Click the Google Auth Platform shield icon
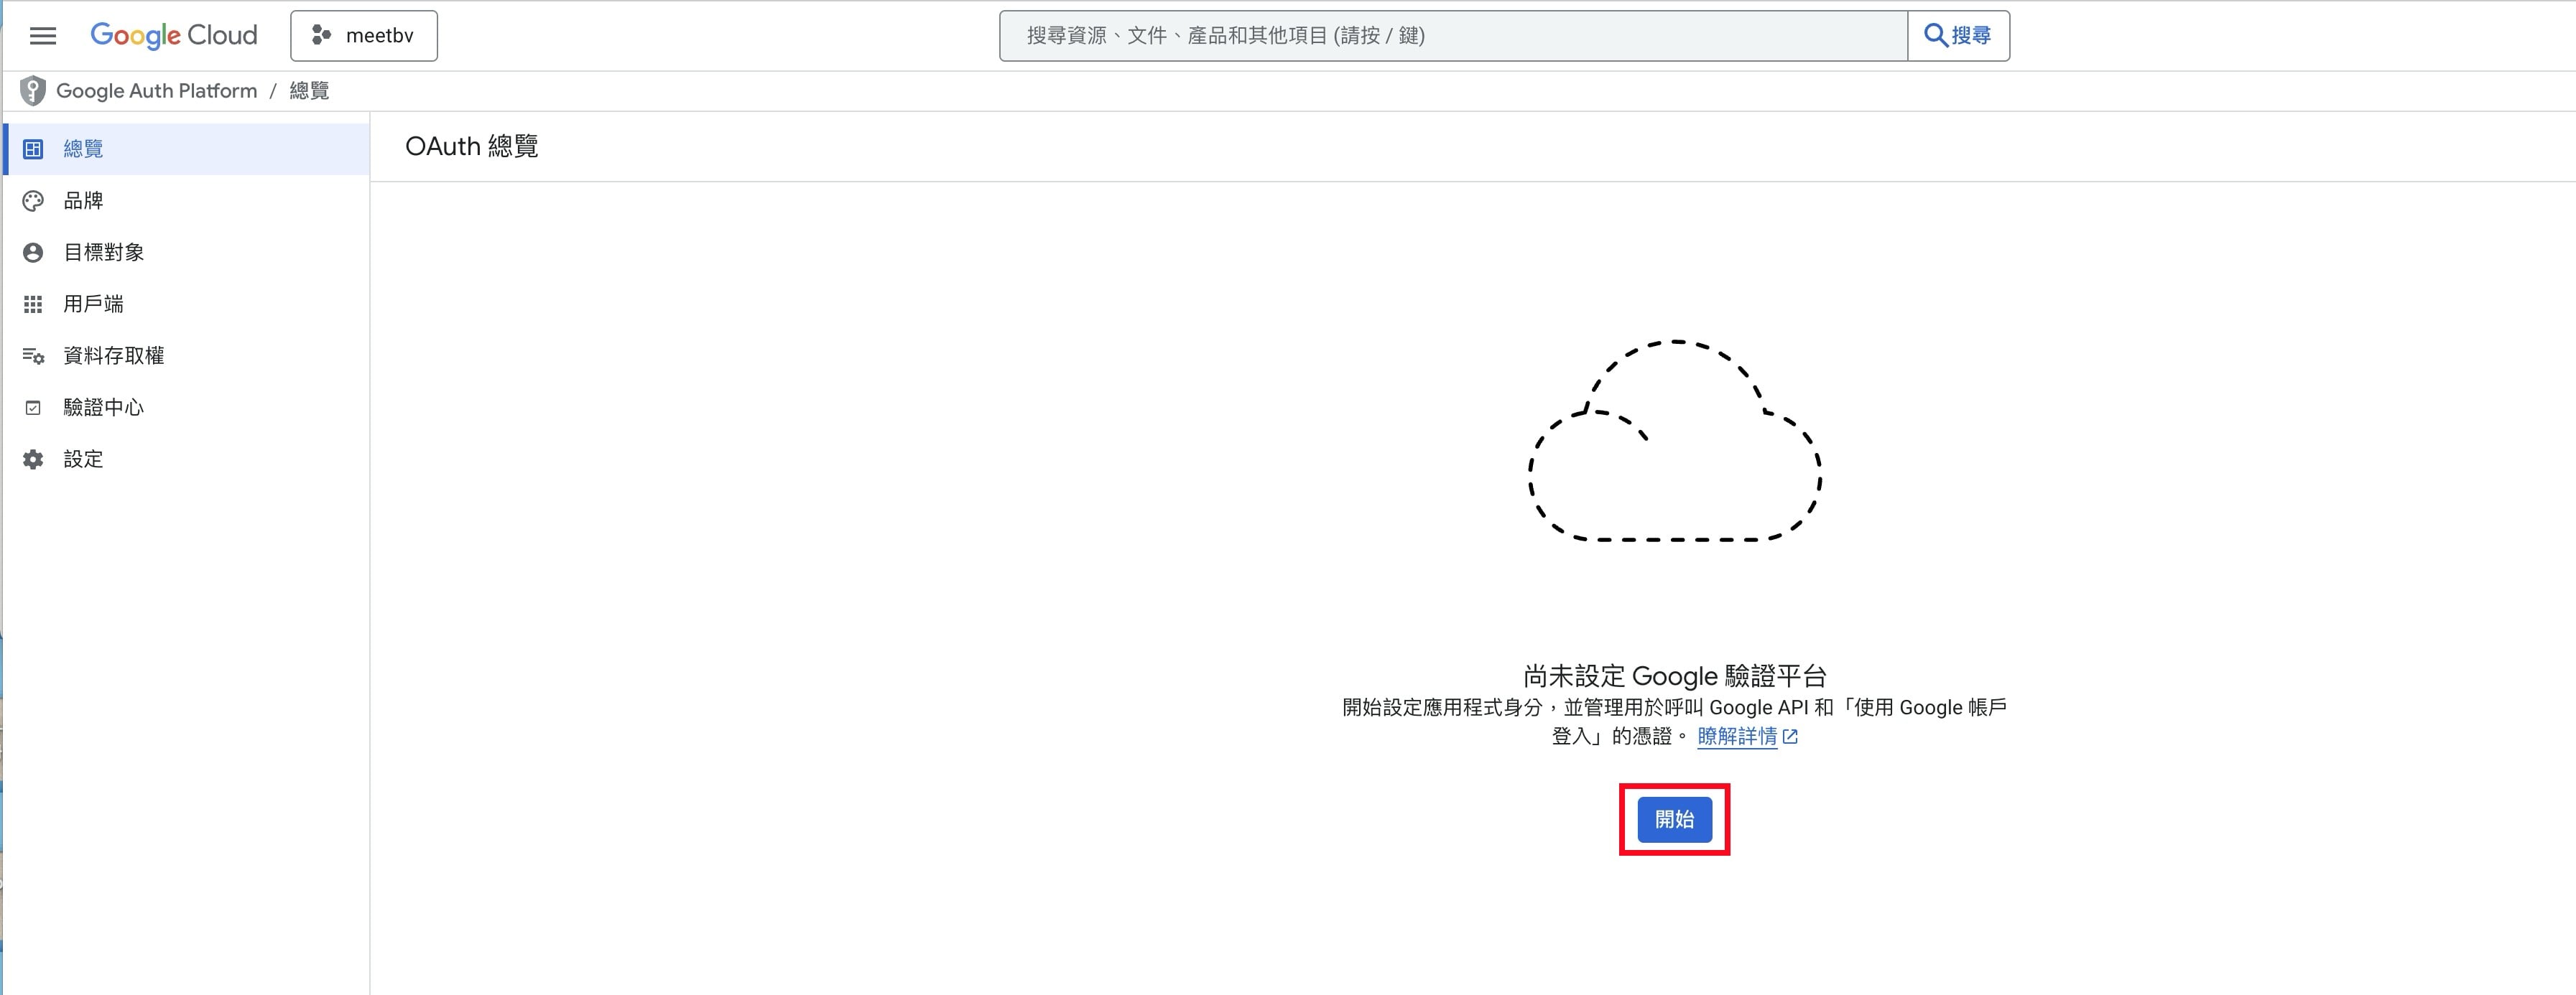 pos(33,91)
